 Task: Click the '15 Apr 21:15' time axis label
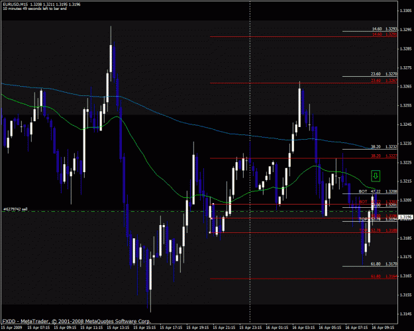(x=224, y=328)
